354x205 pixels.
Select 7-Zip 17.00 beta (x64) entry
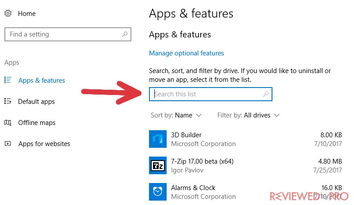click(x=202, y=161)
